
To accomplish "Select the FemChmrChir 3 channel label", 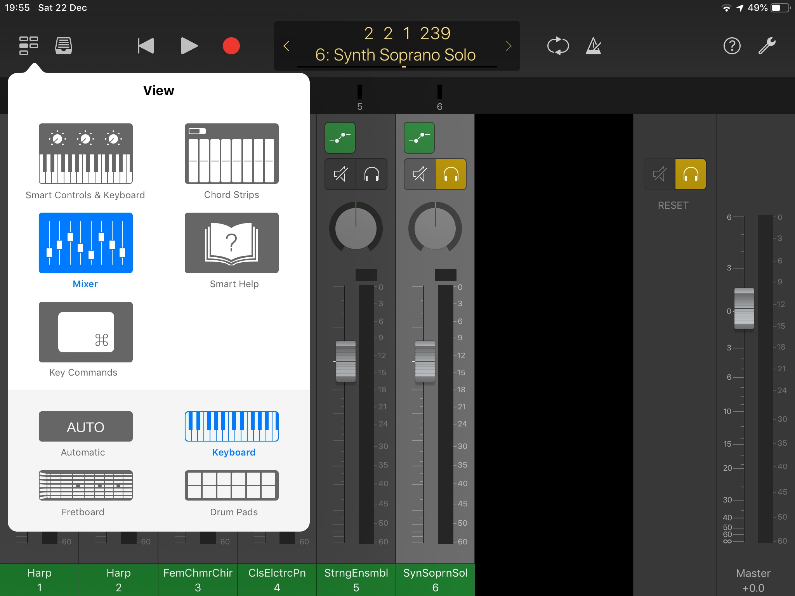I will pos(198,580).
